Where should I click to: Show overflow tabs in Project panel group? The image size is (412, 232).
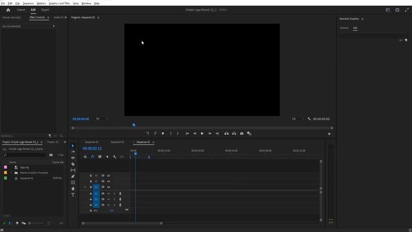(x=65, y=142)
